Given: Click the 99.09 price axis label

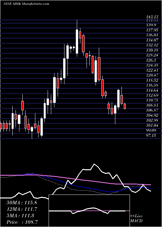Looking at the screenshot, I should click(151, 130).
